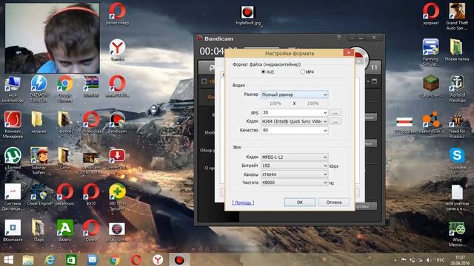Open the Парк folder on the desktop
The image size is (474, 266).
click(x=39, y=231)
